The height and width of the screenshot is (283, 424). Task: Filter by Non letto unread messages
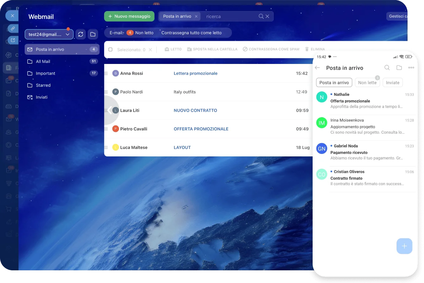point(140,33)
